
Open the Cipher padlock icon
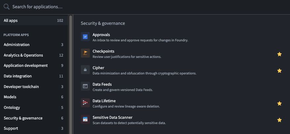coord(85,70)
